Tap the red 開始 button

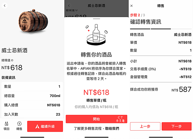click(x=96, y=119)
